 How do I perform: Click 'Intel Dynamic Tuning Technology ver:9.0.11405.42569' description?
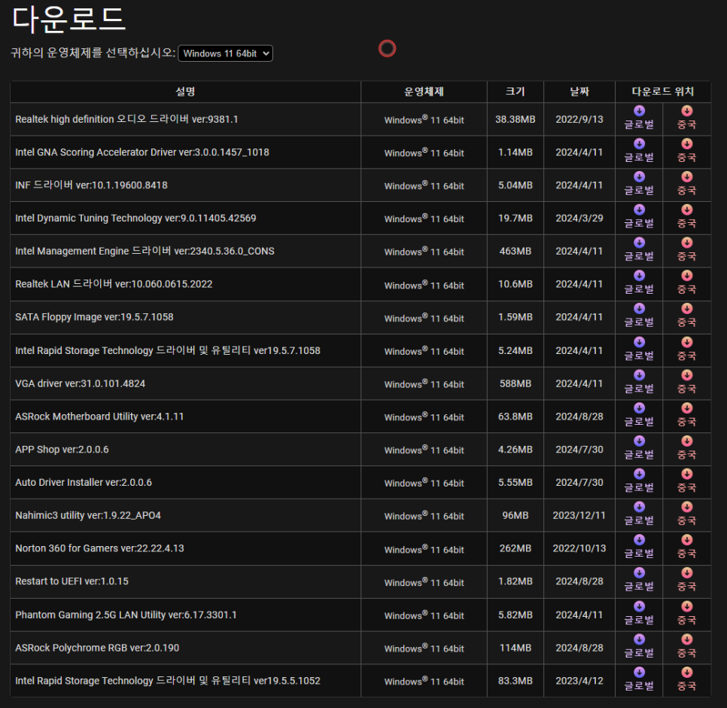point(136,218)
